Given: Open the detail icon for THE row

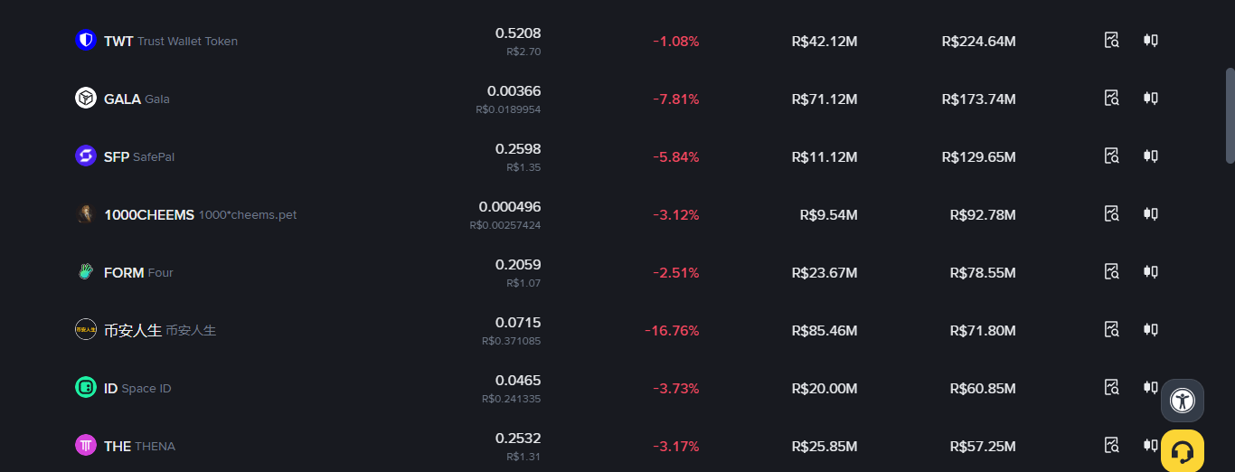Looking at the screenshot, I should click(1112, 446).
